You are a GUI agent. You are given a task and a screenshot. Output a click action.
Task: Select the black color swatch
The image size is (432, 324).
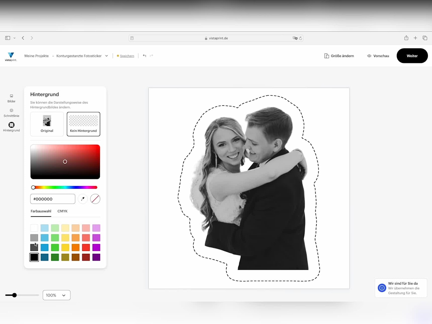coord(34,257)
